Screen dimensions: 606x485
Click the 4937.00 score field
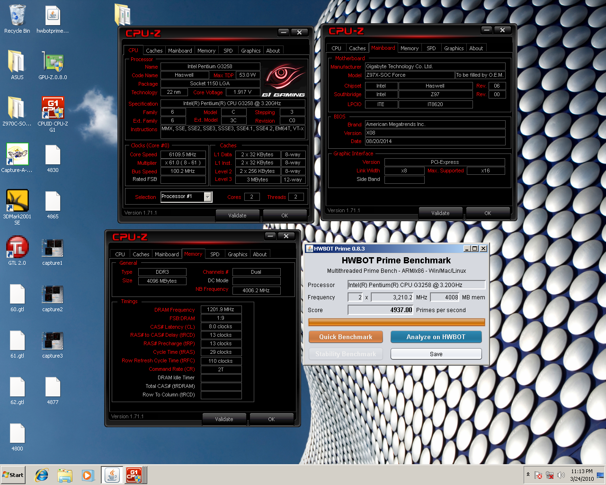[x=381, y=310]
